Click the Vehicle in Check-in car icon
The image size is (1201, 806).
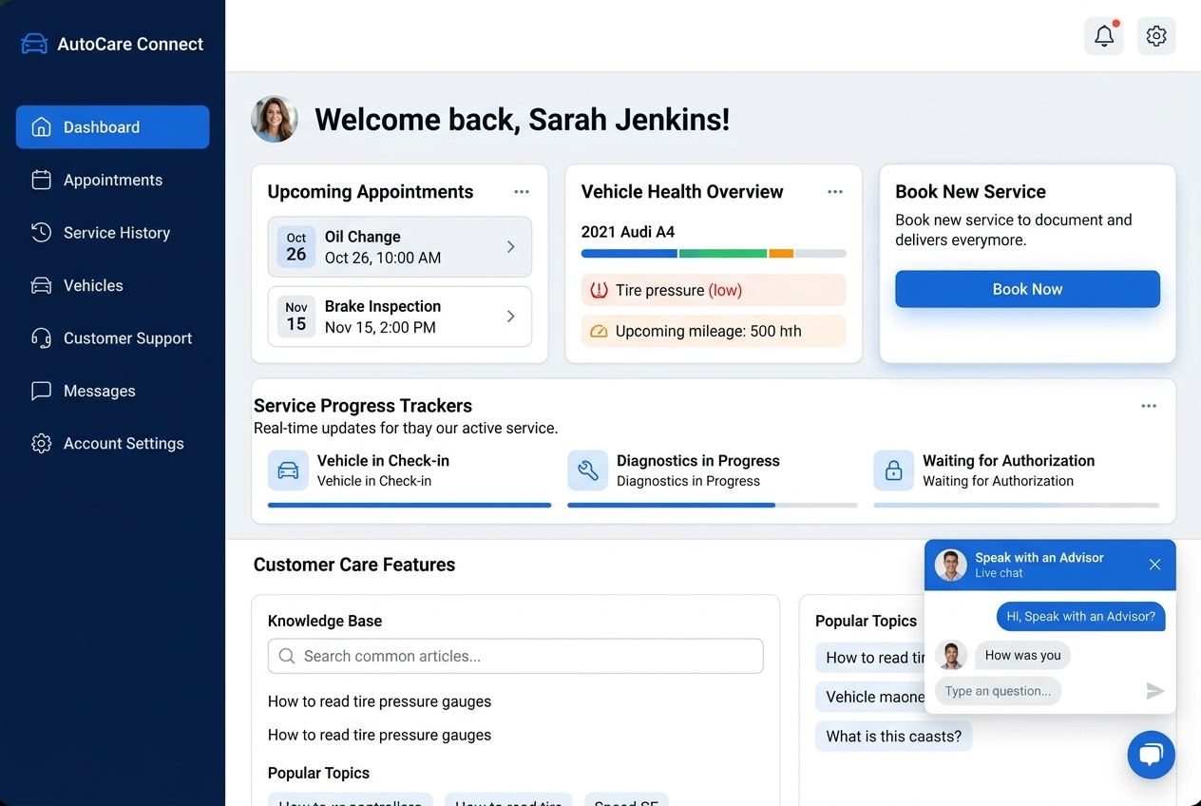pos(288,470)
